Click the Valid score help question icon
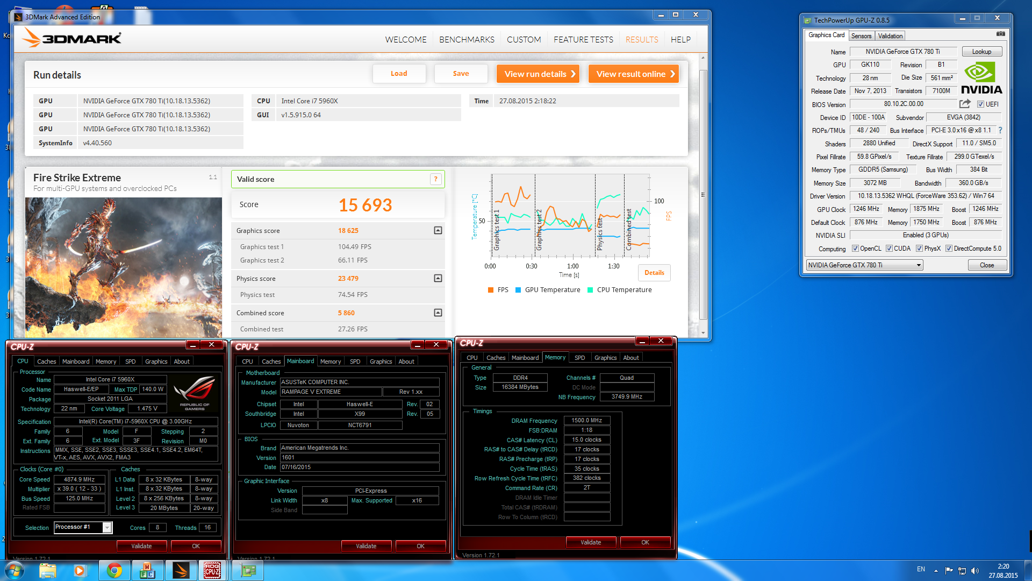 (436, 179)
